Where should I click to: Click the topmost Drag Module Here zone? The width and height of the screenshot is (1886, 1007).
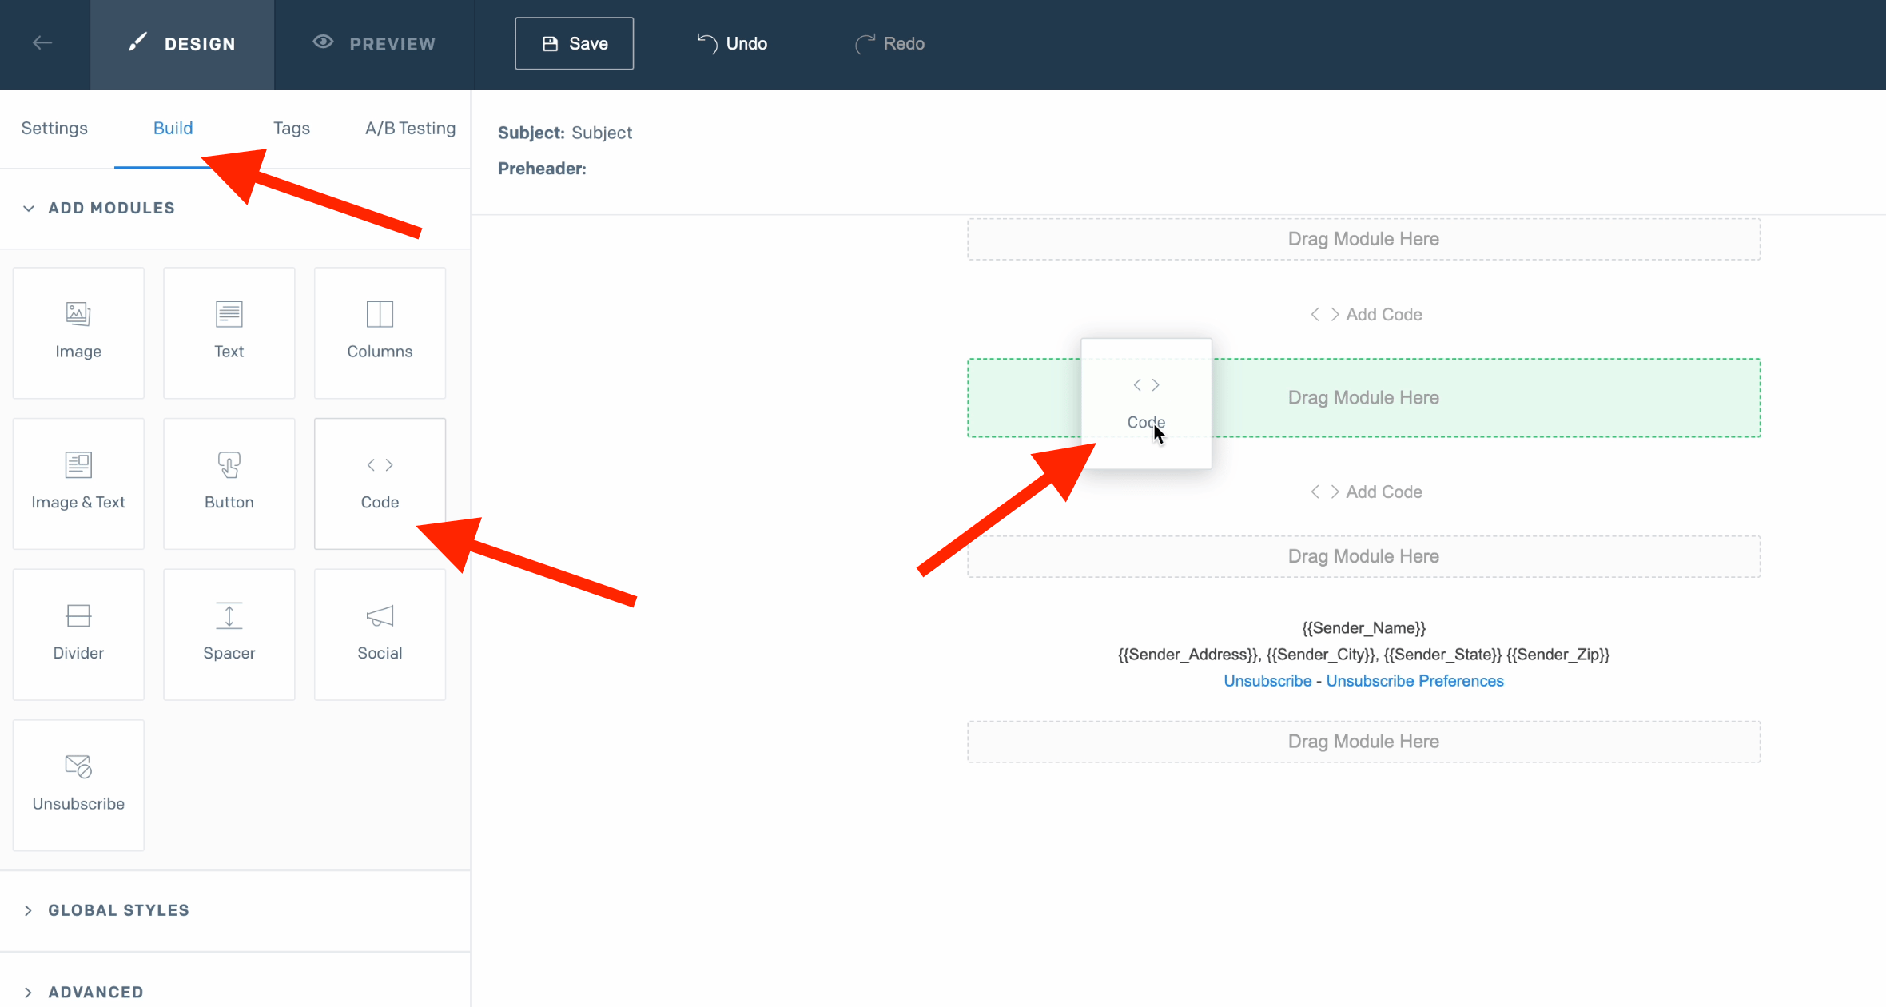(x=1363, y=239)
